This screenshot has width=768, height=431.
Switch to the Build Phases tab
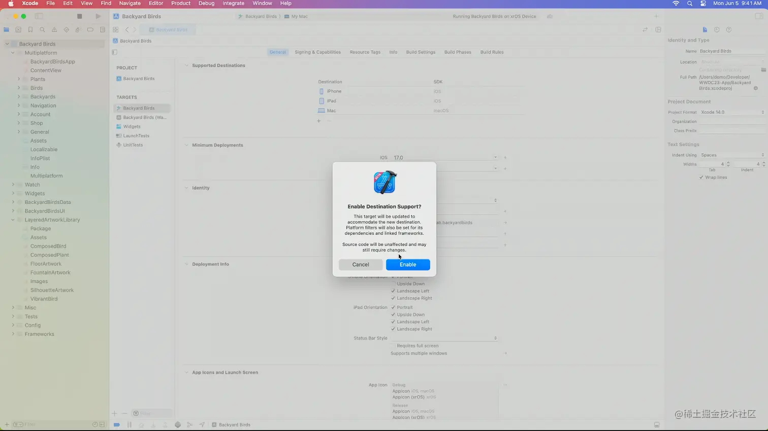coord(458,52)
